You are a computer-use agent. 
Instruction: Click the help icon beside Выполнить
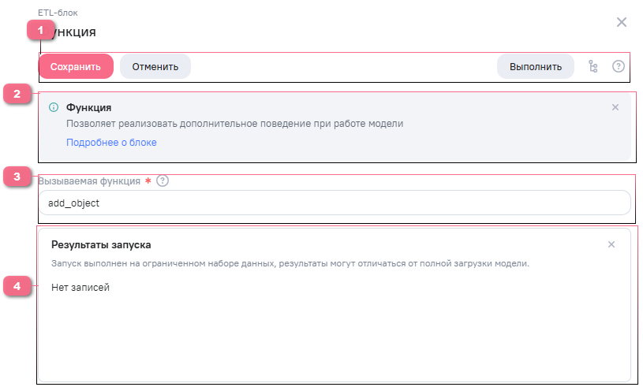[619, 67]
